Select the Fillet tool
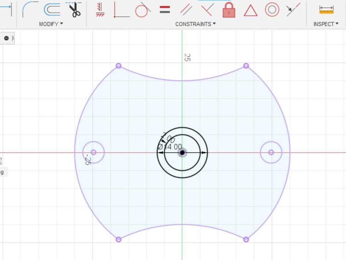The width and height of the screenshot is (346, 260). (30, 9)
